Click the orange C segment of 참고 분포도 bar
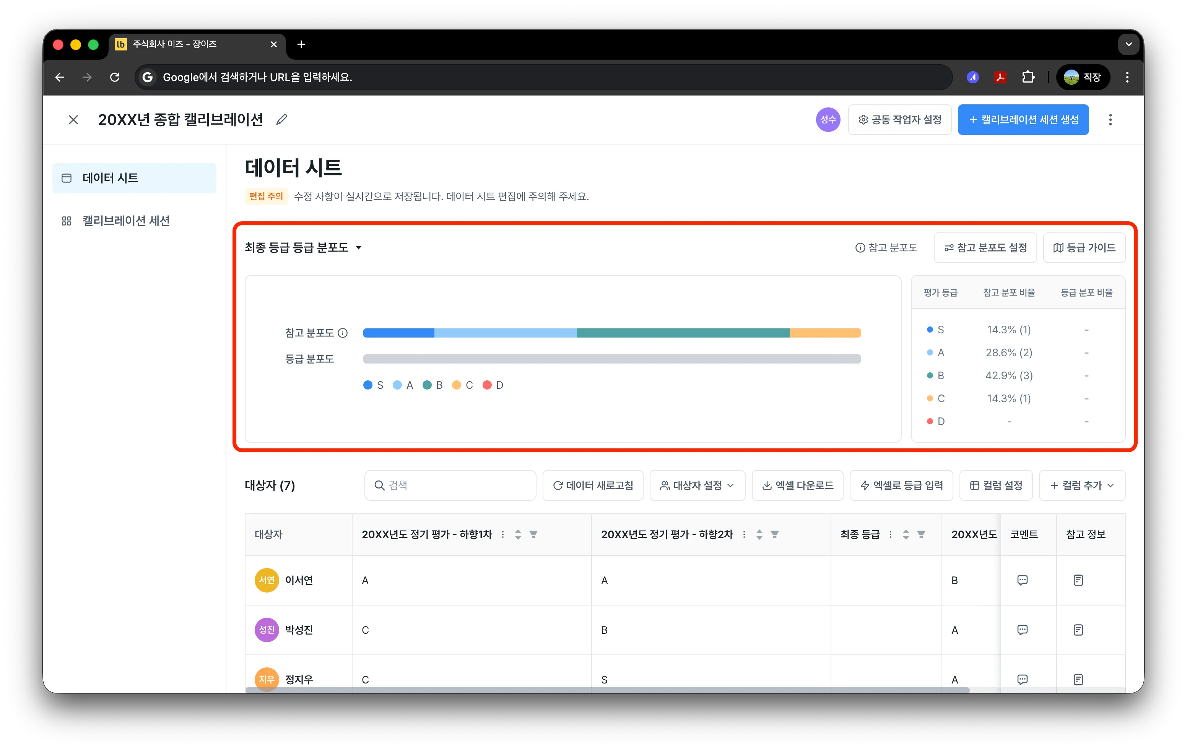Image resolution: width=1187 pixels, height=750 pixels. [825, 333]
